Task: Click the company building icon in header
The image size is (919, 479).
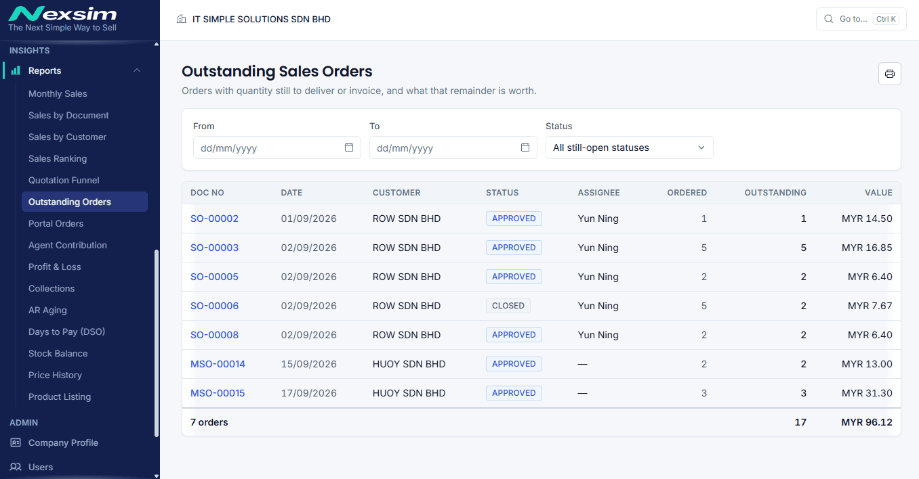Action: 181,19
